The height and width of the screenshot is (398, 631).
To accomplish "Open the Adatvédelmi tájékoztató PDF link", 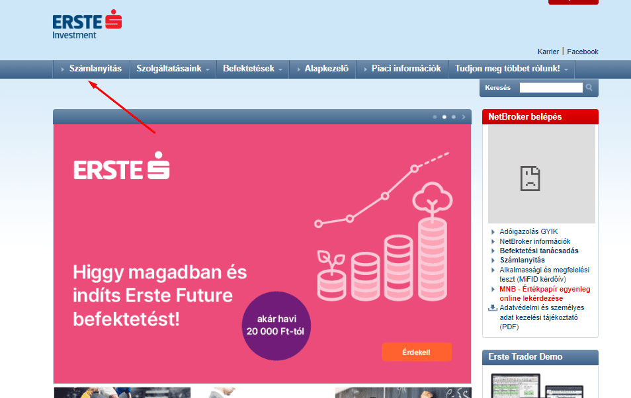I will [542, 317].
